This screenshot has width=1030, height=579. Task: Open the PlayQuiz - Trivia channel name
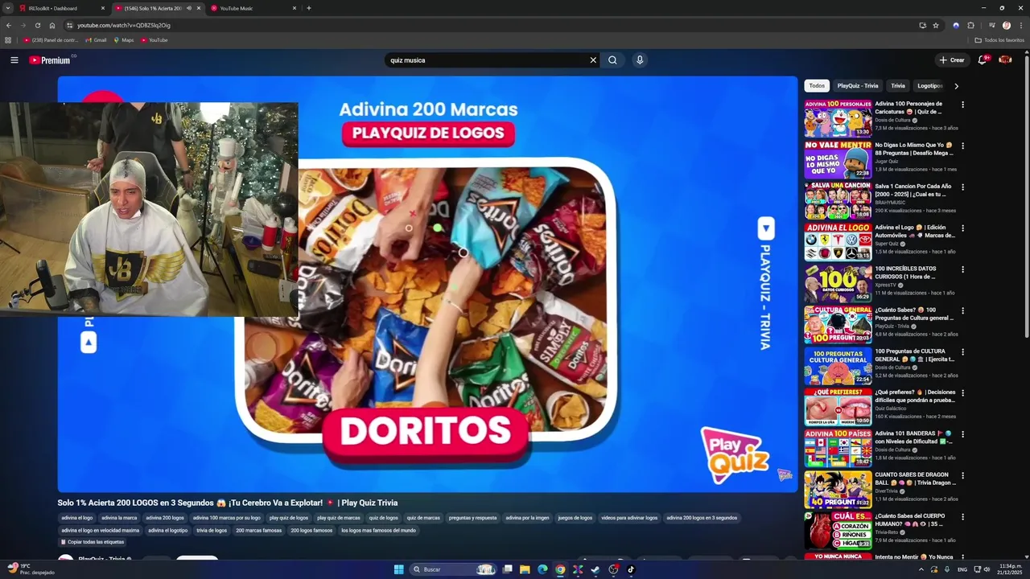[x=101, y=559]
